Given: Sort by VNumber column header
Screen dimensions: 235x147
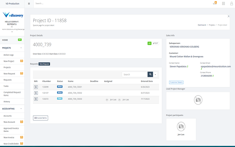Looking at the screenshot, I should [47, 81].
